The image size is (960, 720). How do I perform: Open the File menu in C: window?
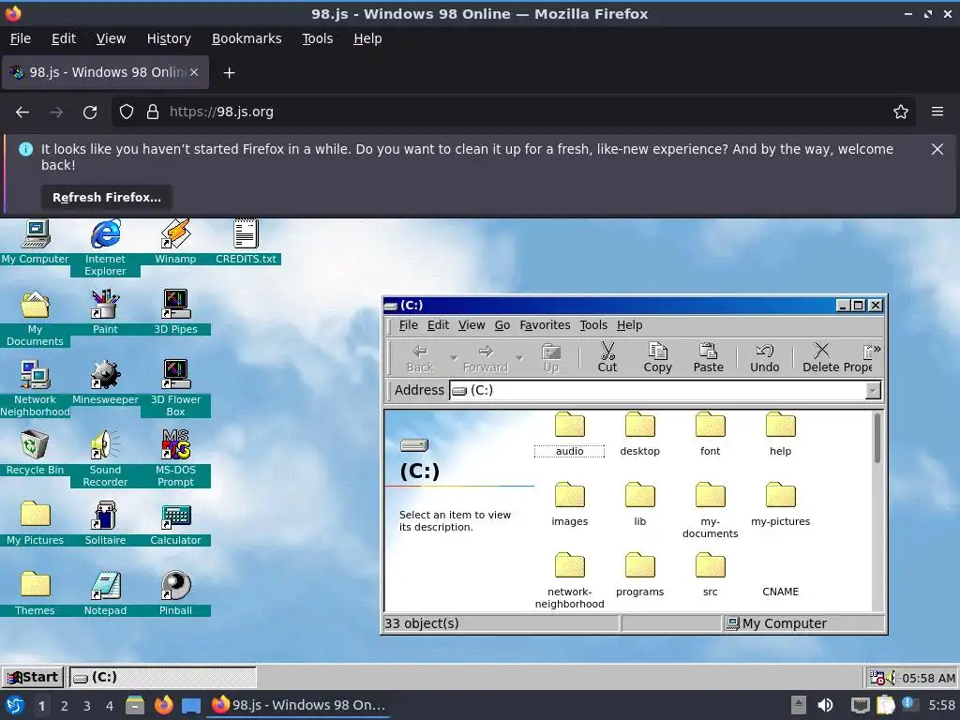pos(409,325)
